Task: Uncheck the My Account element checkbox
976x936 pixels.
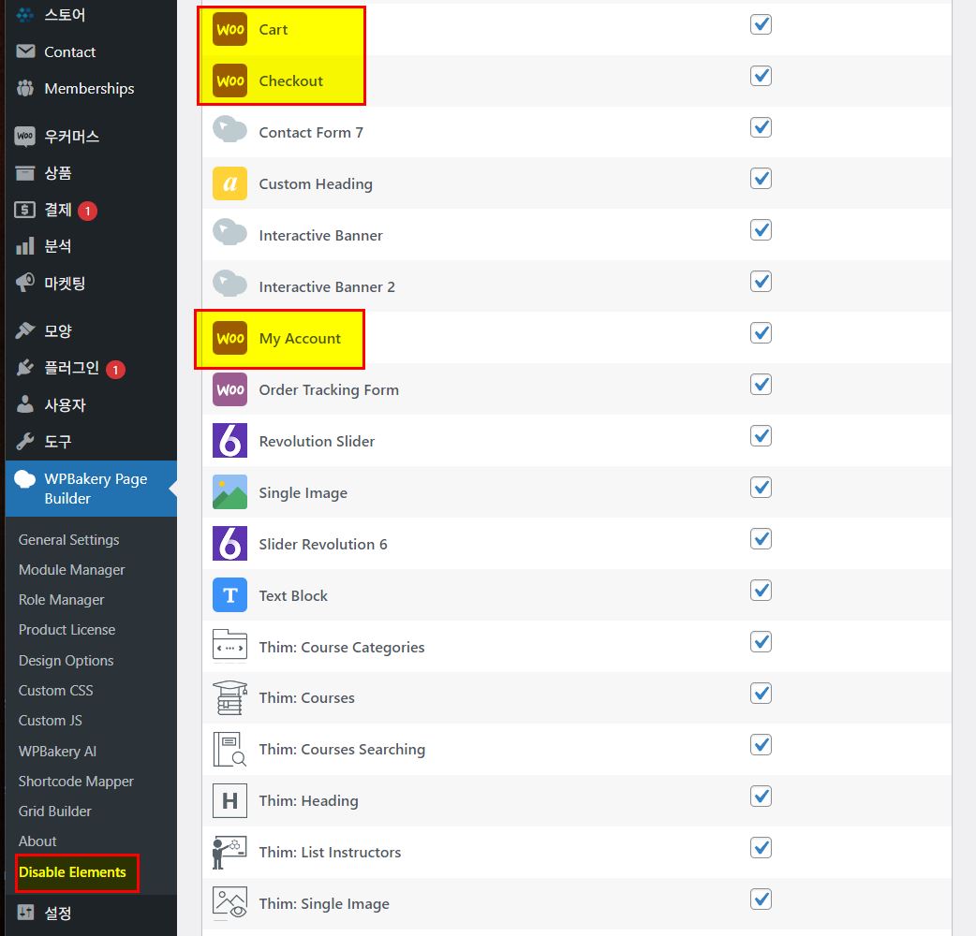Action: point(761,332)
